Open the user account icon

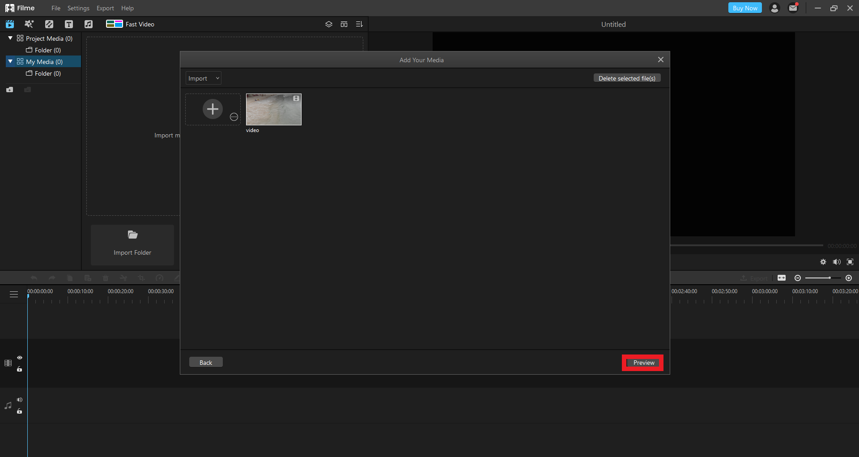pyautogui.click(x=774, y=8)
